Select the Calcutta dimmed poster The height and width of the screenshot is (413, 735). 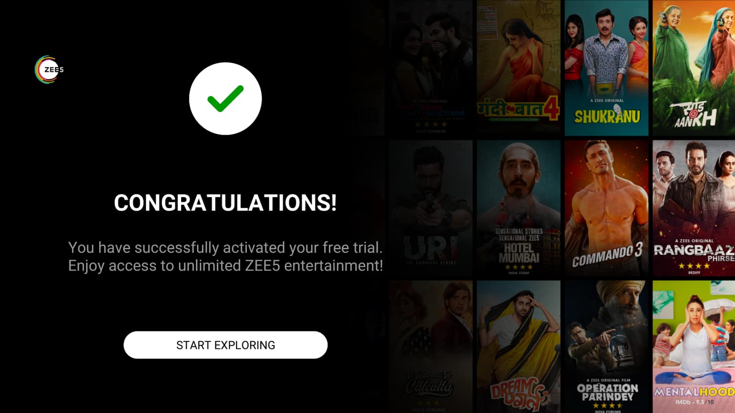[430, 347]
